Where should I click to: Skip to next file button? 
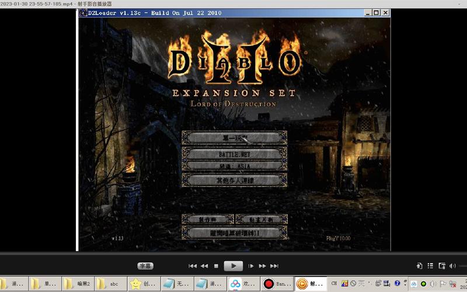(x=274, y=266)
